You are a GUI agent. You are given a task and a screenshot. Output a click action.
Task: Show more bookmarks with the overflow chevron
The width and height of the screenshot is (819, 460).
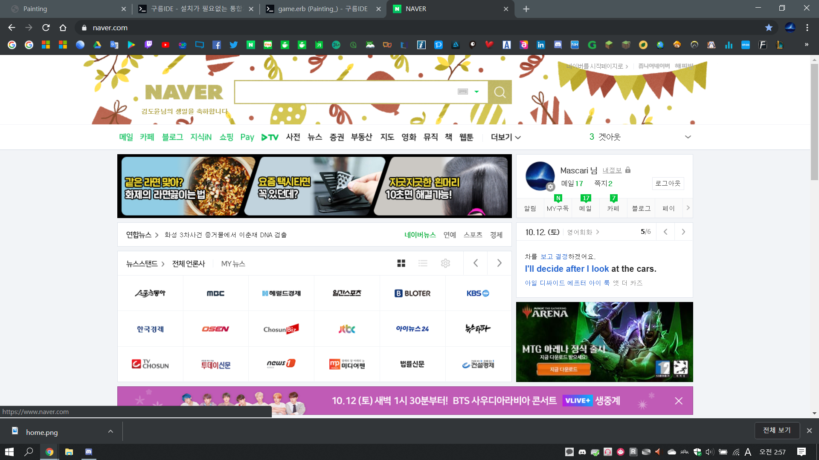(x=807, y=44)
